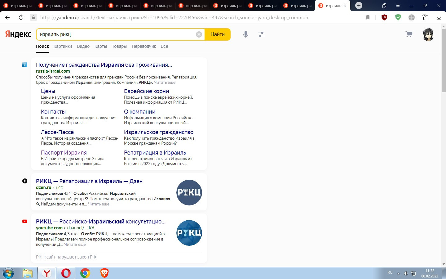Open the РИКЦ YouTube result title
The width and height of the screenshot is (446, 279).
point(101,222)
